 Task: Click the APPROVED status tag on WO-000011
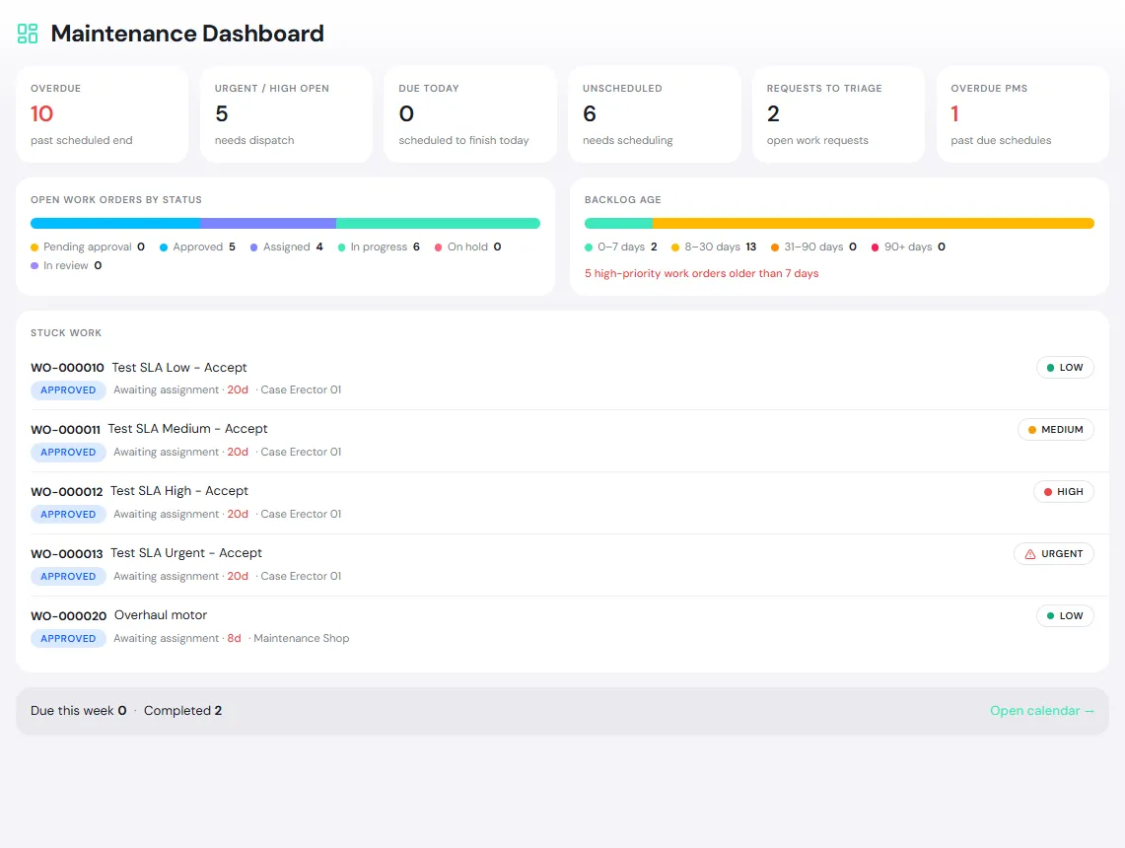pyautogui.click(x=68, y=452)
